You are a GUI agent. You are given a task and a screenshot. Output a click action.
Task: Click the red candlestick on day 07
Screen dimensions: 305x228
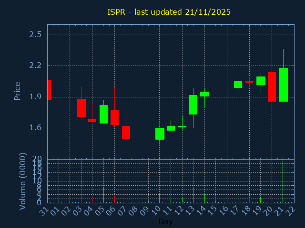(x=126, y=132)
